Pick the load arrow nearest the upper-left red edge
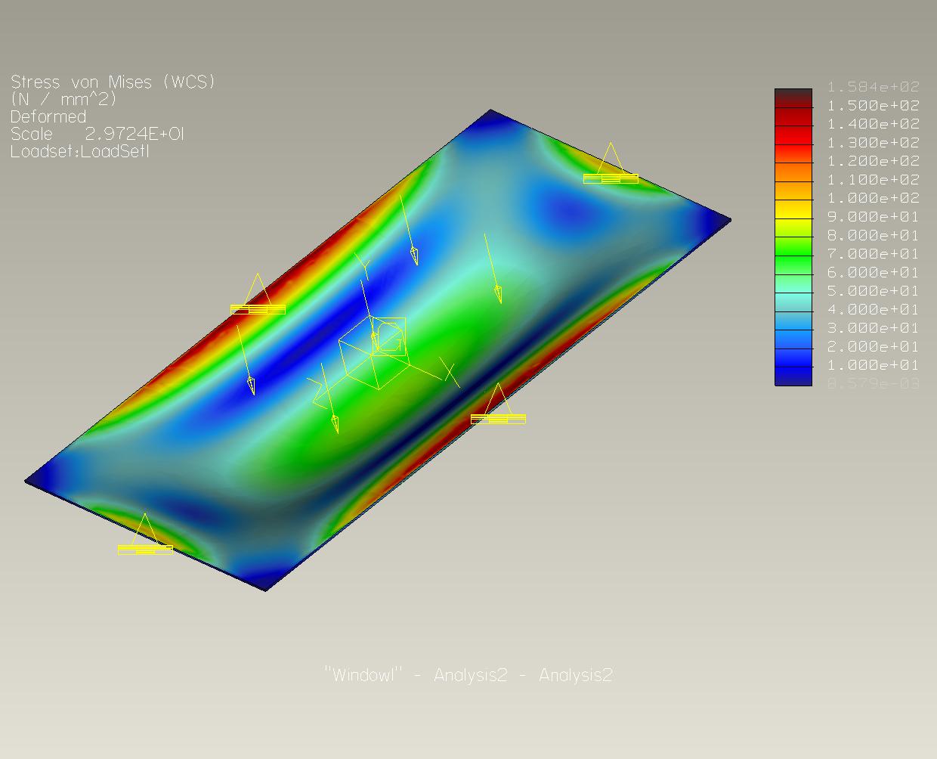The image size is (937, 759). pos(408,229)
